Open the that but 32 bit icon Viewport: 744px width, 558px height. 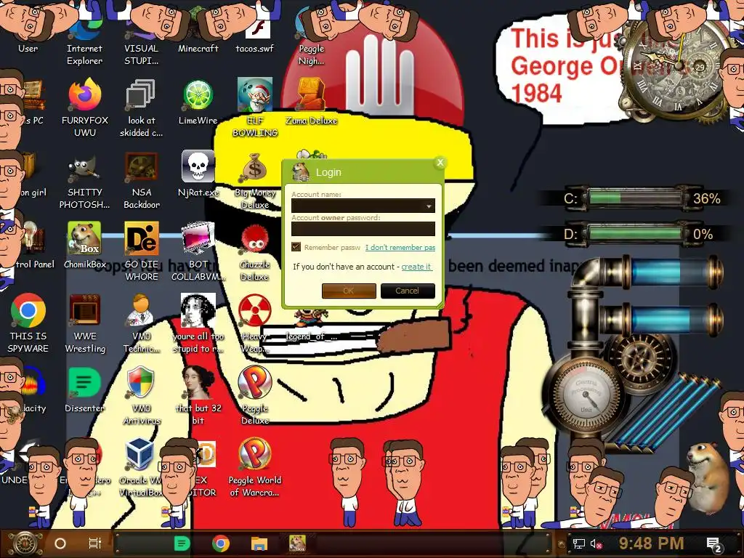pyautogui.click(x=198, y=383)
